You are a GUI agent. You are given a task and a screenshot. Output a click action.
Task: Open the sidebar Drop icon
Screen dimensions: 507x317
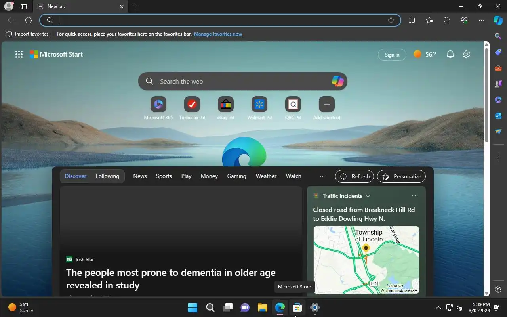pyautogui.click(x=498, y=132)
